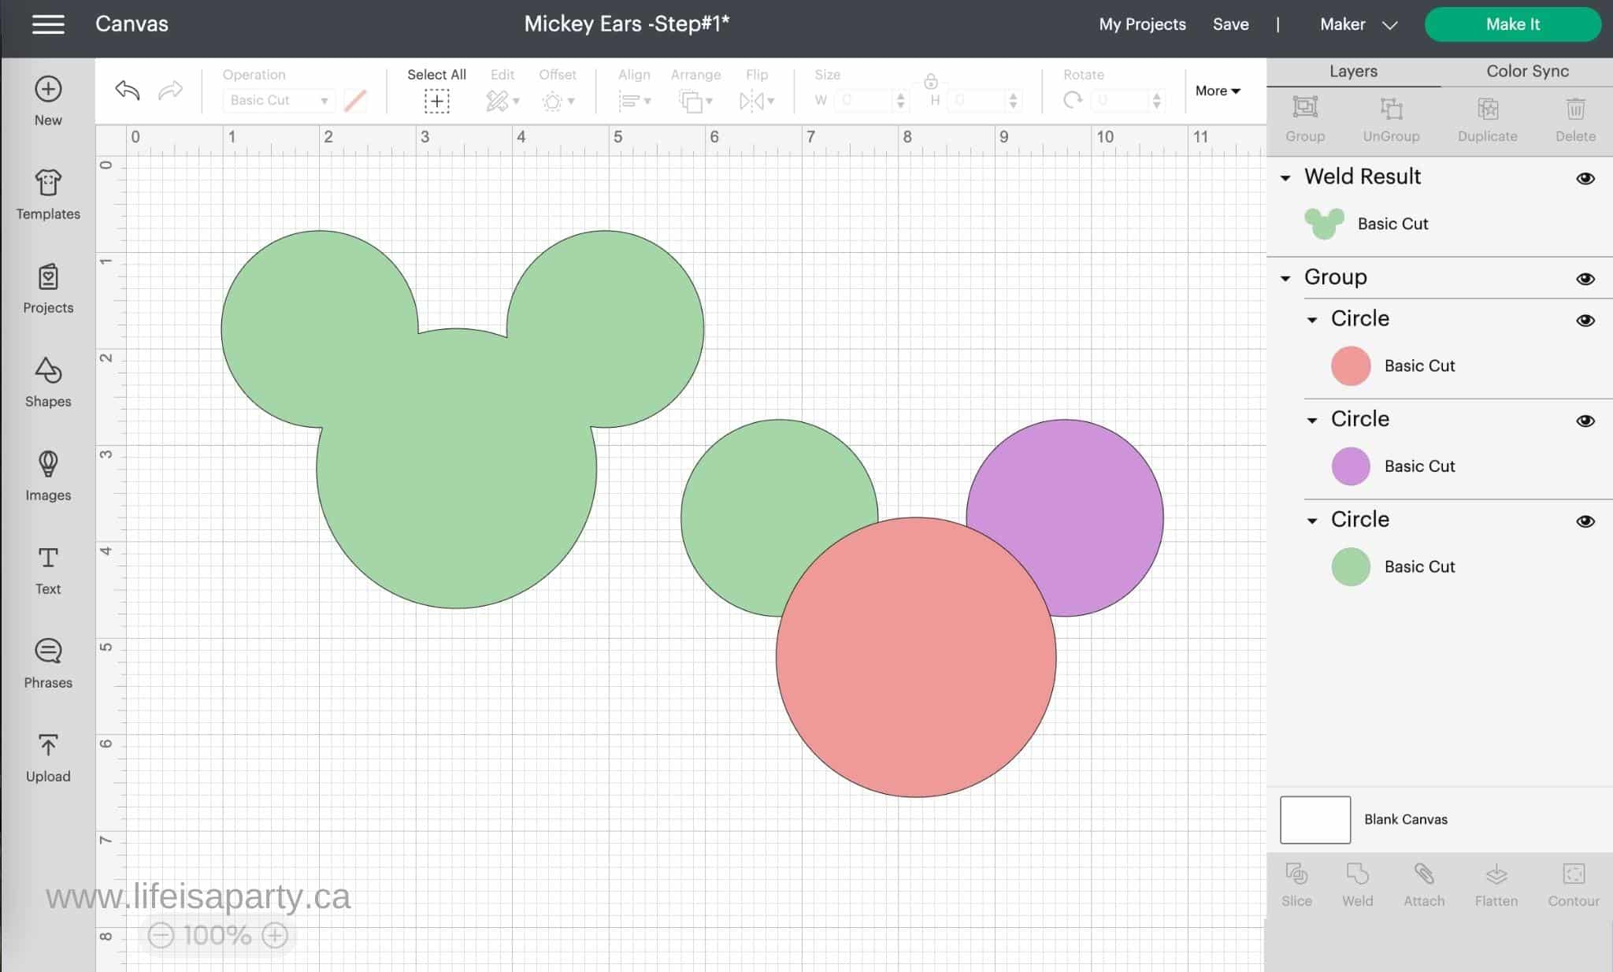Click the height H size field
This screenshot has width=1613, height=972.
click(x=985, y=100)
